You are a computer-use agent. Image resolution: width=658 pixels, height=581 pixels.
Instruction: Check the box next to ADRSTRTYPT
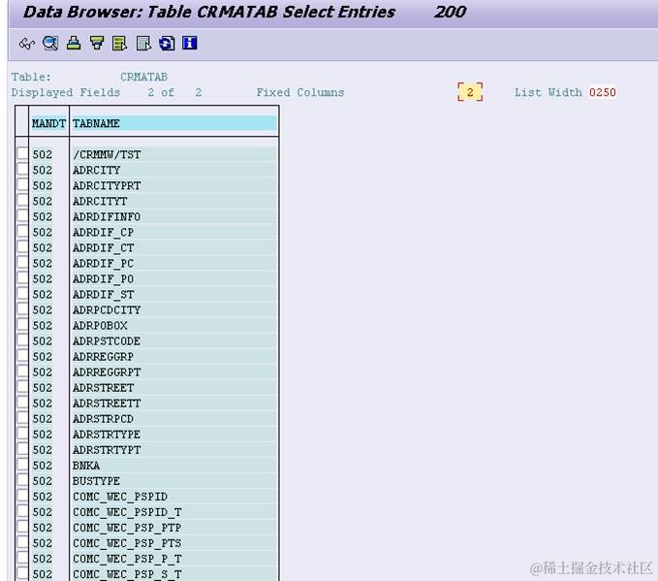22,449
